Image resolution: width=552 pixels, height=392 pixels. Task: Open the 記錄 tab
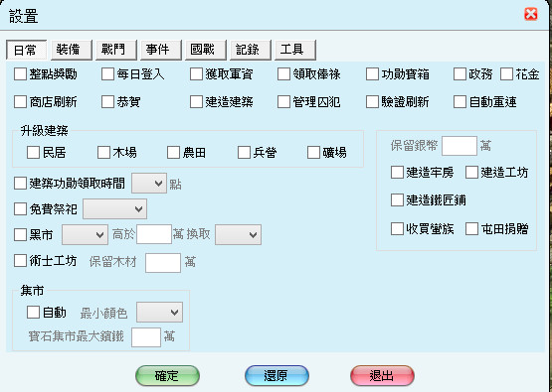251,50
